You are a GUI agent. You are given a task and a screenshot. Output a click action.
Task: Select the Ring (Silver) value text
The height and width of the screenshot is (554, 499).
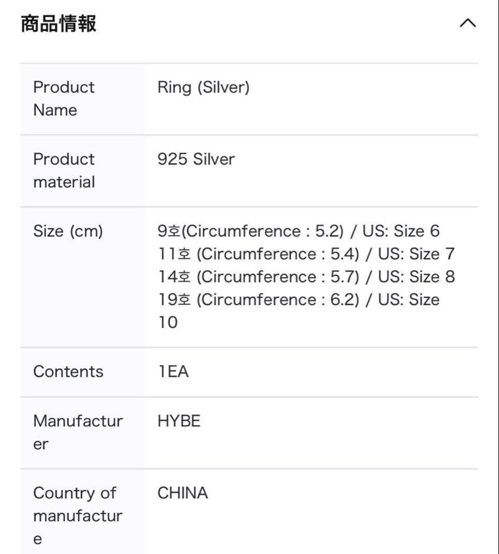click(x=203, y=87)
